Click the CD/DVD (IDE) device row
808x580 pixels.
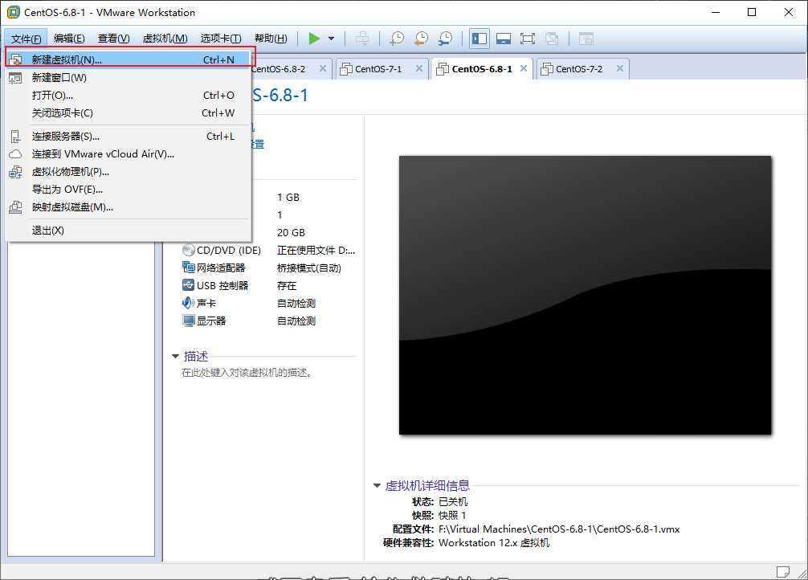point(269,251)
